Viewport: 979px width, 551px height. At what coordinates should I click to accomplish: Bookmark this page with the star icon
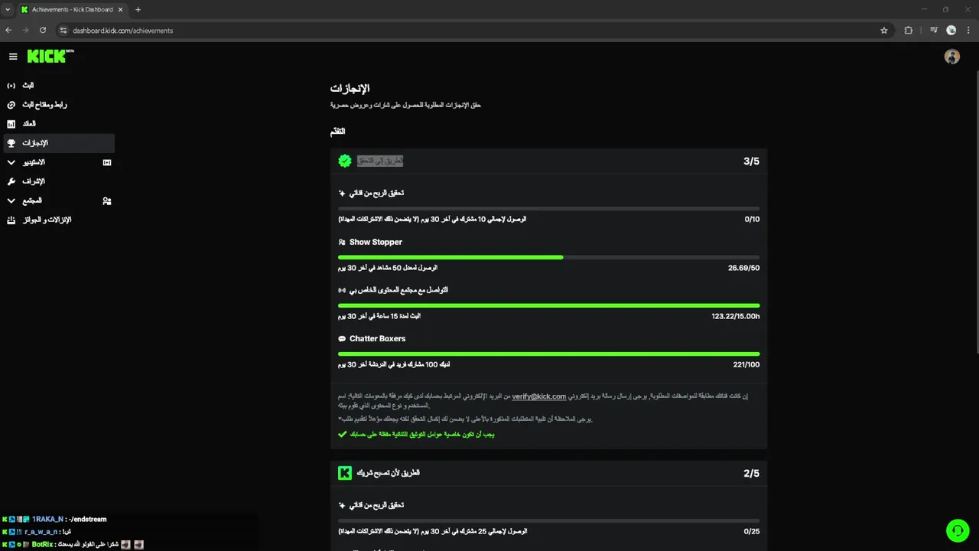click(x=884, y=31)
